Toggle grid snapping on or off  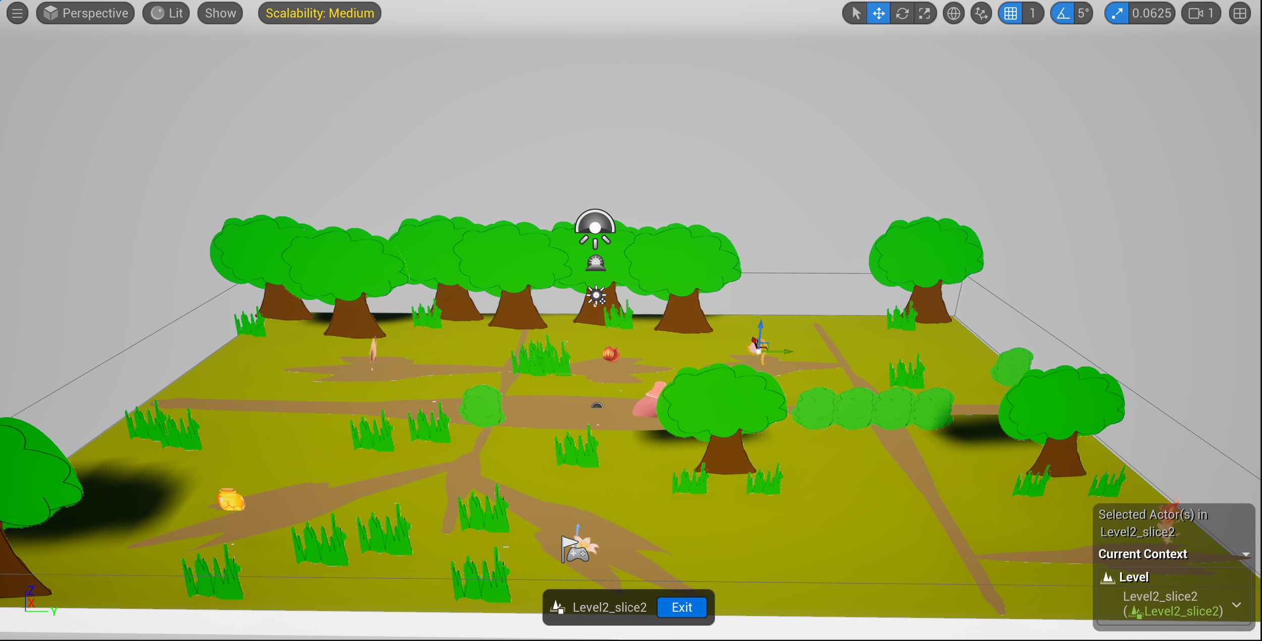(1011, 13)
